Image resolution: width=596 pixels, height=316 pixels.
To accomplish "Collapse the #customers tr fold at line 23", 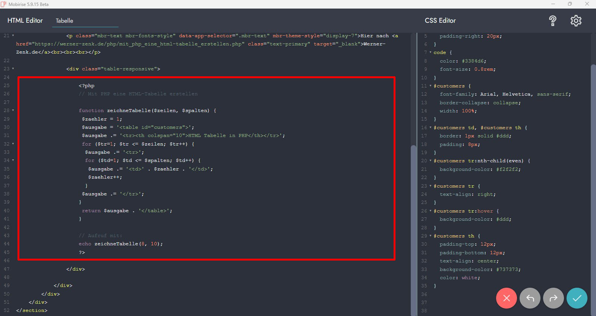I will 431,186.
